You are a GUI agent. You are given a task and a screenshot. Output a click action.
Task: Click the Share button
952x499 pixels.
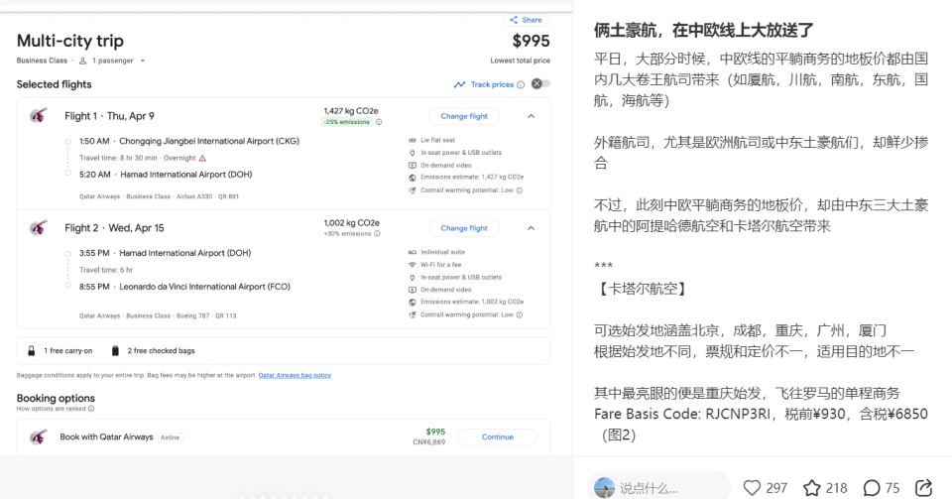(x=527, y=20)
